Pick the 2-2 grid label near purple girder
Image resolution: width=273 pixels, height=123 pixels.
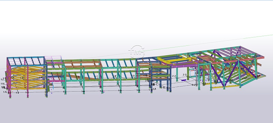[x=174, y=76]
